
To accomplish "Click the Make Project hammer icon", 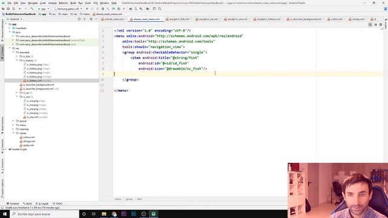I will (x=32, y=8).
